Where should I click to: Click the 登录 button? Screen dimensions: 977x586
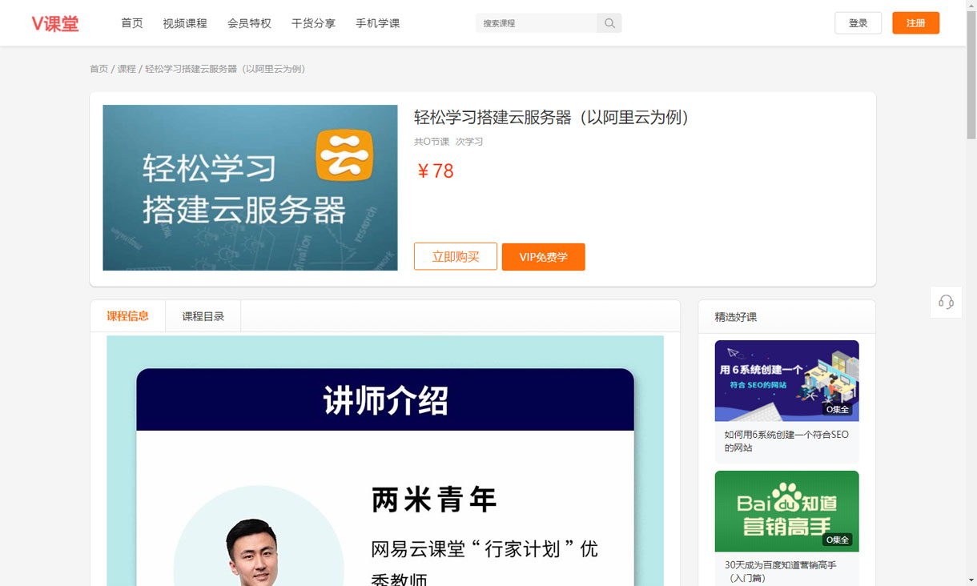click(x=858, y=23)
